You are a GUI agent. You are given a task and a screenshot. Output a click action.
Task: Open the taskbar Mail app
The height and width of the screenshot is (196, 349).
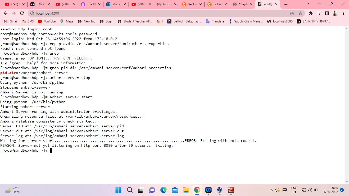pyautogui.click(x=175, y=190)
